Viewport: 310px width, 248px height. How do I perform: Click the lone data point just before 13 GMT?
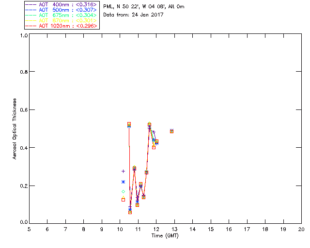pyautogui.click(x=171, y=131)
